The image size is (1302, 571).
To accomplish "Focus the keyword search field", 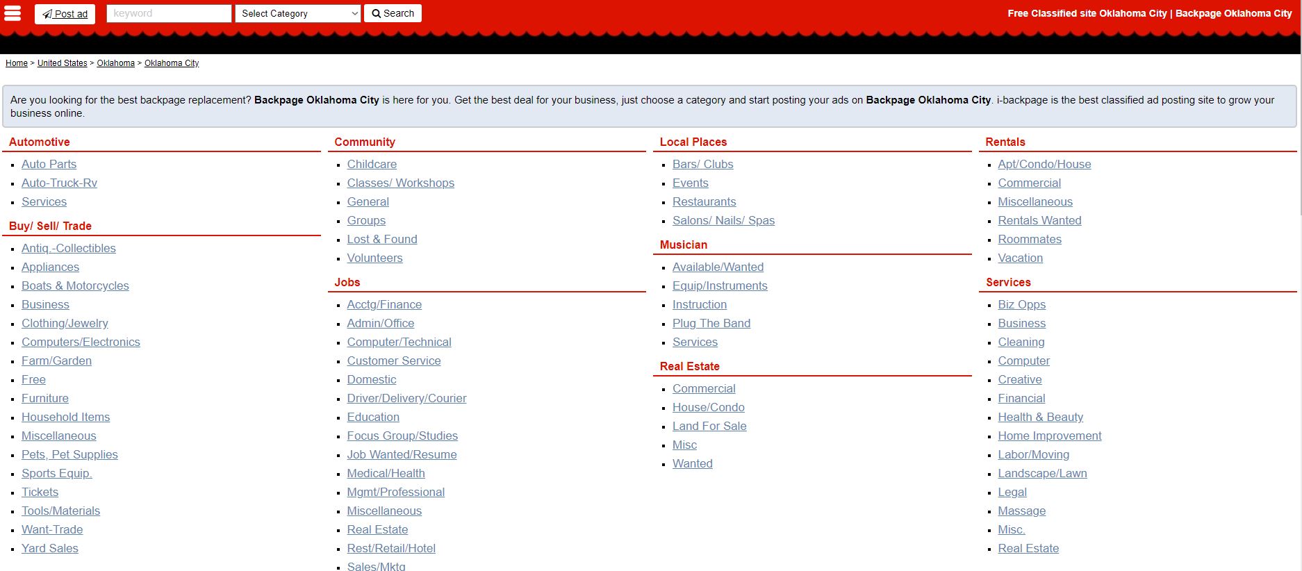I will pyautogui.click(x=169, y=13).
